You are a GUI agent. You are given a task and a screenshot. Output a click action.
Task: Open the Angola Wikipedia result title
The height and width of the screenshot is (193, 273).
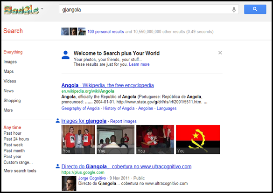(108, 85)
